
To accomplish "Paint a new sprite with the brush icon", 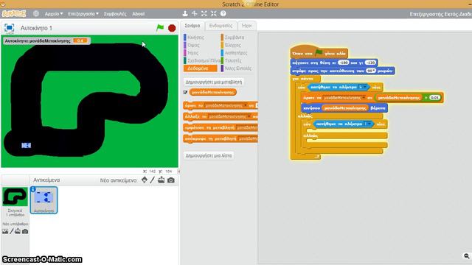I will (x=153, y=180).
